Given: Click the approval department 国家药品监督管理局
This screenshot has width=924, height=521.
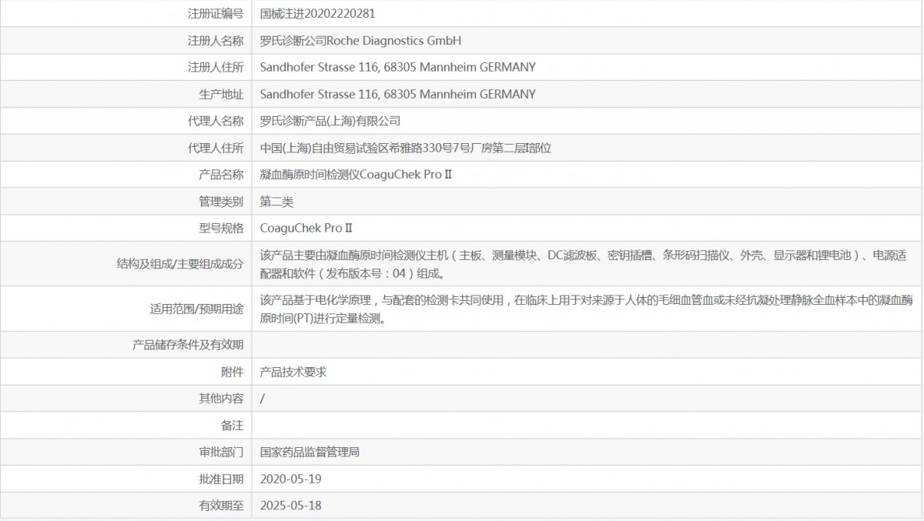Looking at the screenshot, I should pos(310,453).
